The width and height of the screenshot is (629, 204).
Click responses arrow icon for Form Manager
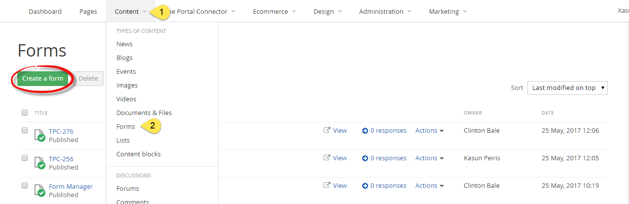pyautogui.click(x=365, y=186)
